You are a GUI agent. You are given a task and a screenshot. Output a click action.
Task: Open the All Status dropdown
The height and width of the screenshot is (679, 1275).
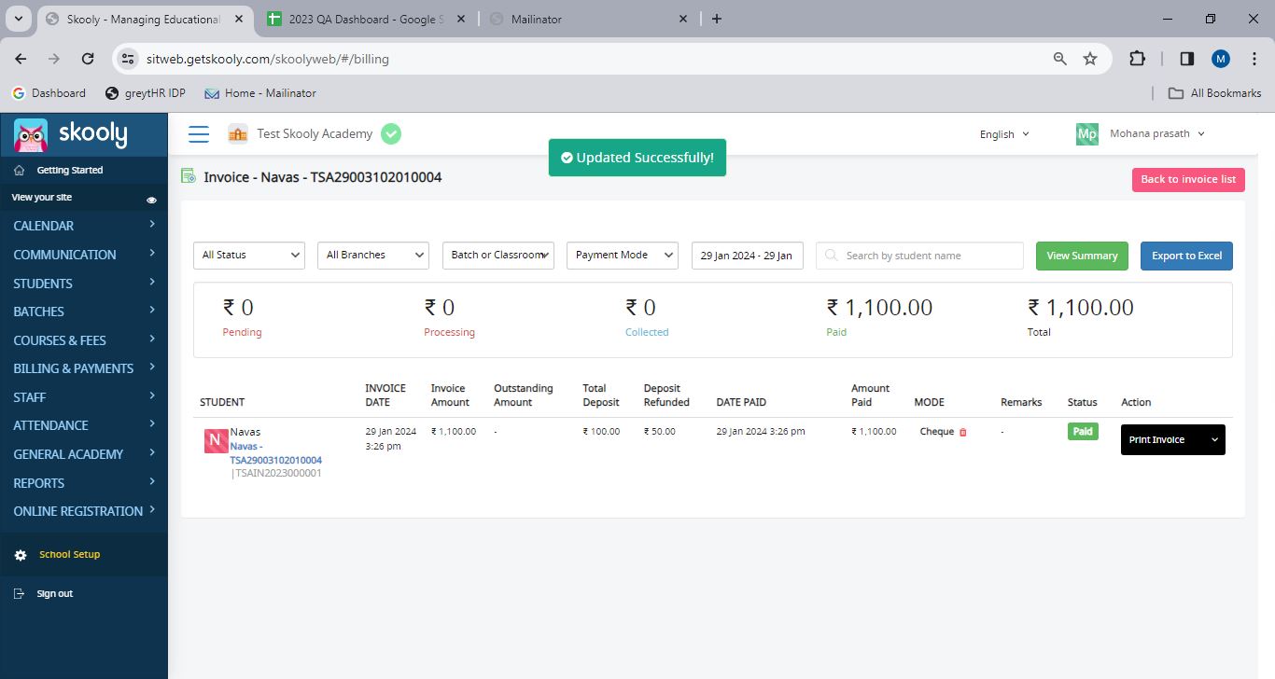point(249,256)
